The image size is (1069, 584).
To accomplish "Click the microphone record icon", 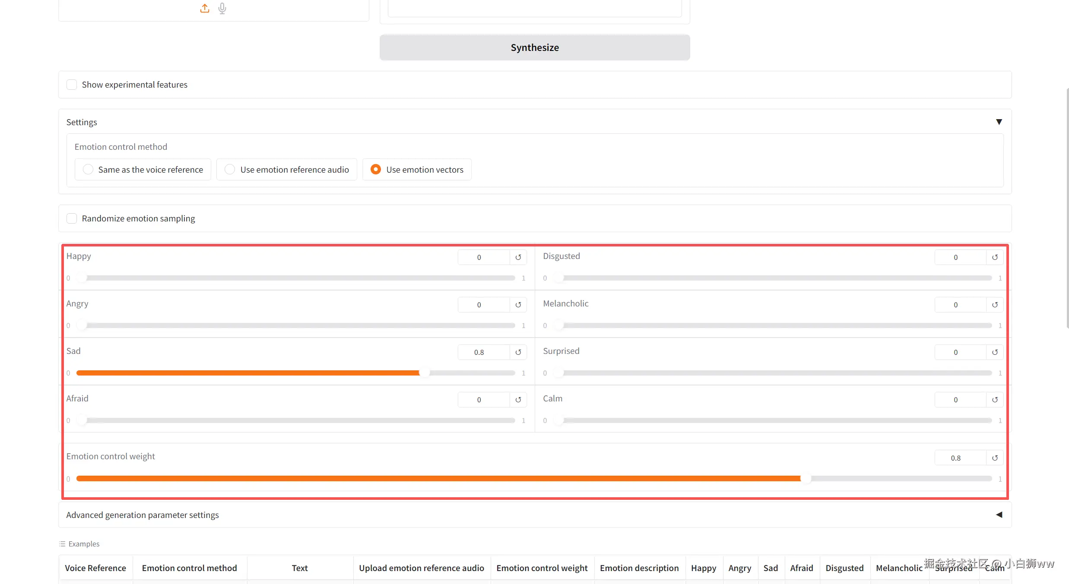I will pos(222,8).
